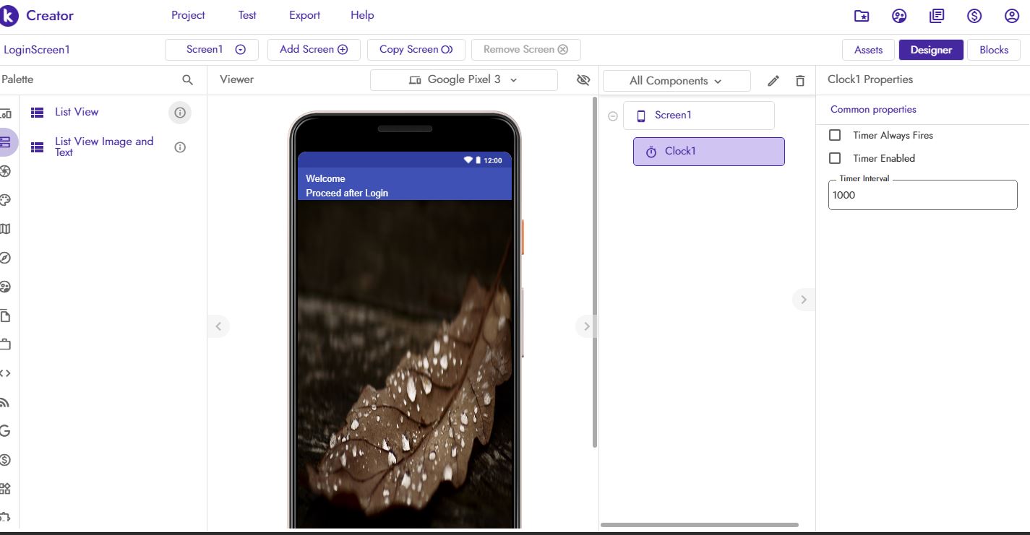Switch to the Designer view
Viewport: 1030px width, 535px height.
931,50
